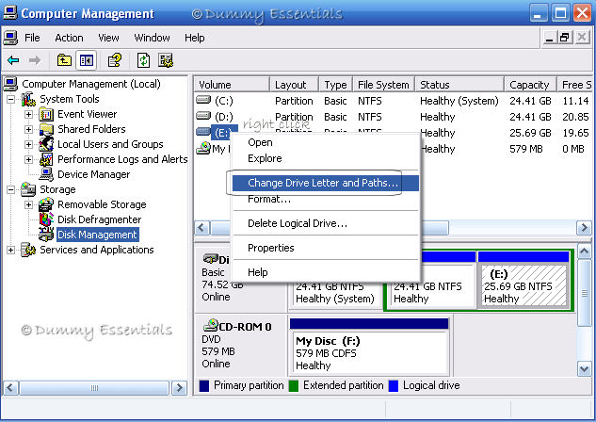Click the Help question mark toolbar icon
This screenshot has width=596, height=422.
tap(115, 60)
